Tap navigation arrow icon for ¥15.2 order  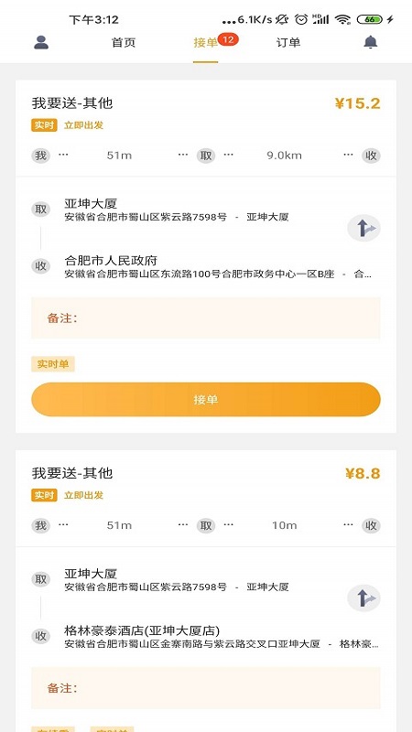click(x=363, y=228)
